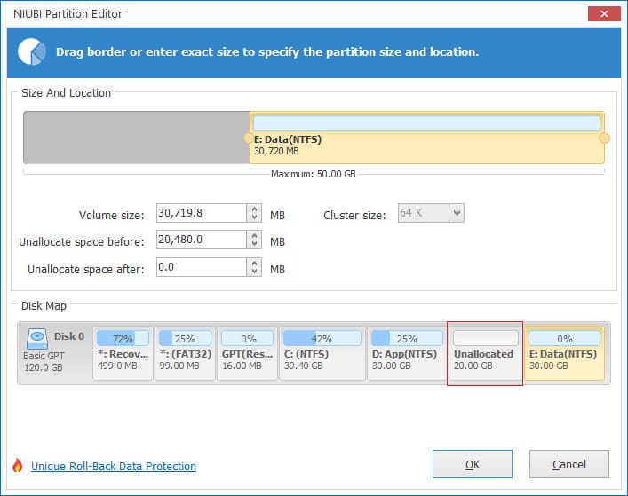
Task: Click the Unallocate space after field
Action: (200, 267)
